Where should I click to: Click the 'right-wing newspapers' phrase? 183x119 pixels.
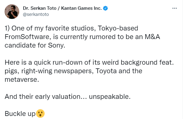point(57,71)
